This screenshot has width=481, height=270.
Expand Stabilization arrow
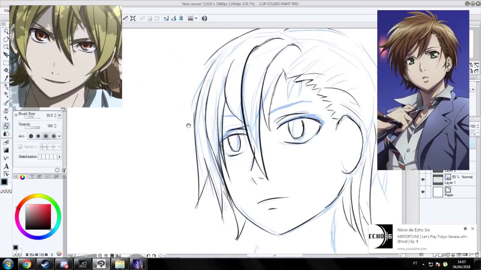59,157
